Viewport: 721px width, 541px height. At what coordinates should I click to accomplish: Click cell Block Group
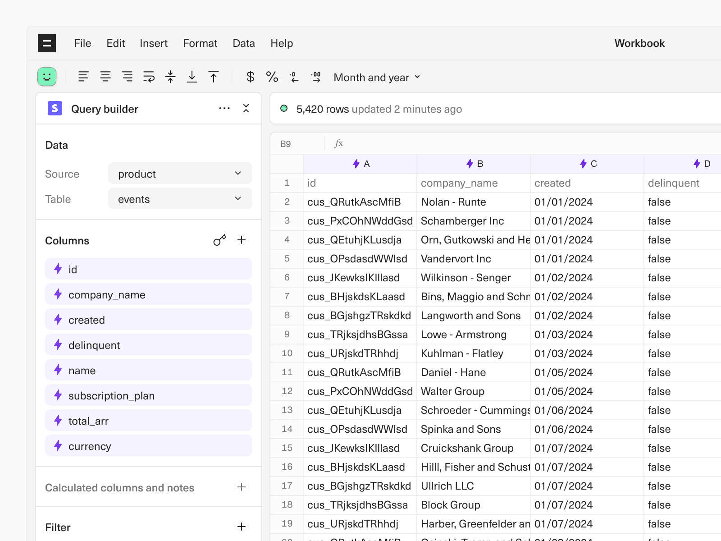click(x=474, y=504)
